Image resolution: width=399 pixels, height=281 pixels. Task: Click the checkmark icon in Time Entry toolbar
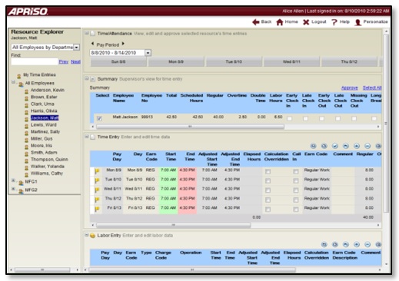tap(334, 146)
